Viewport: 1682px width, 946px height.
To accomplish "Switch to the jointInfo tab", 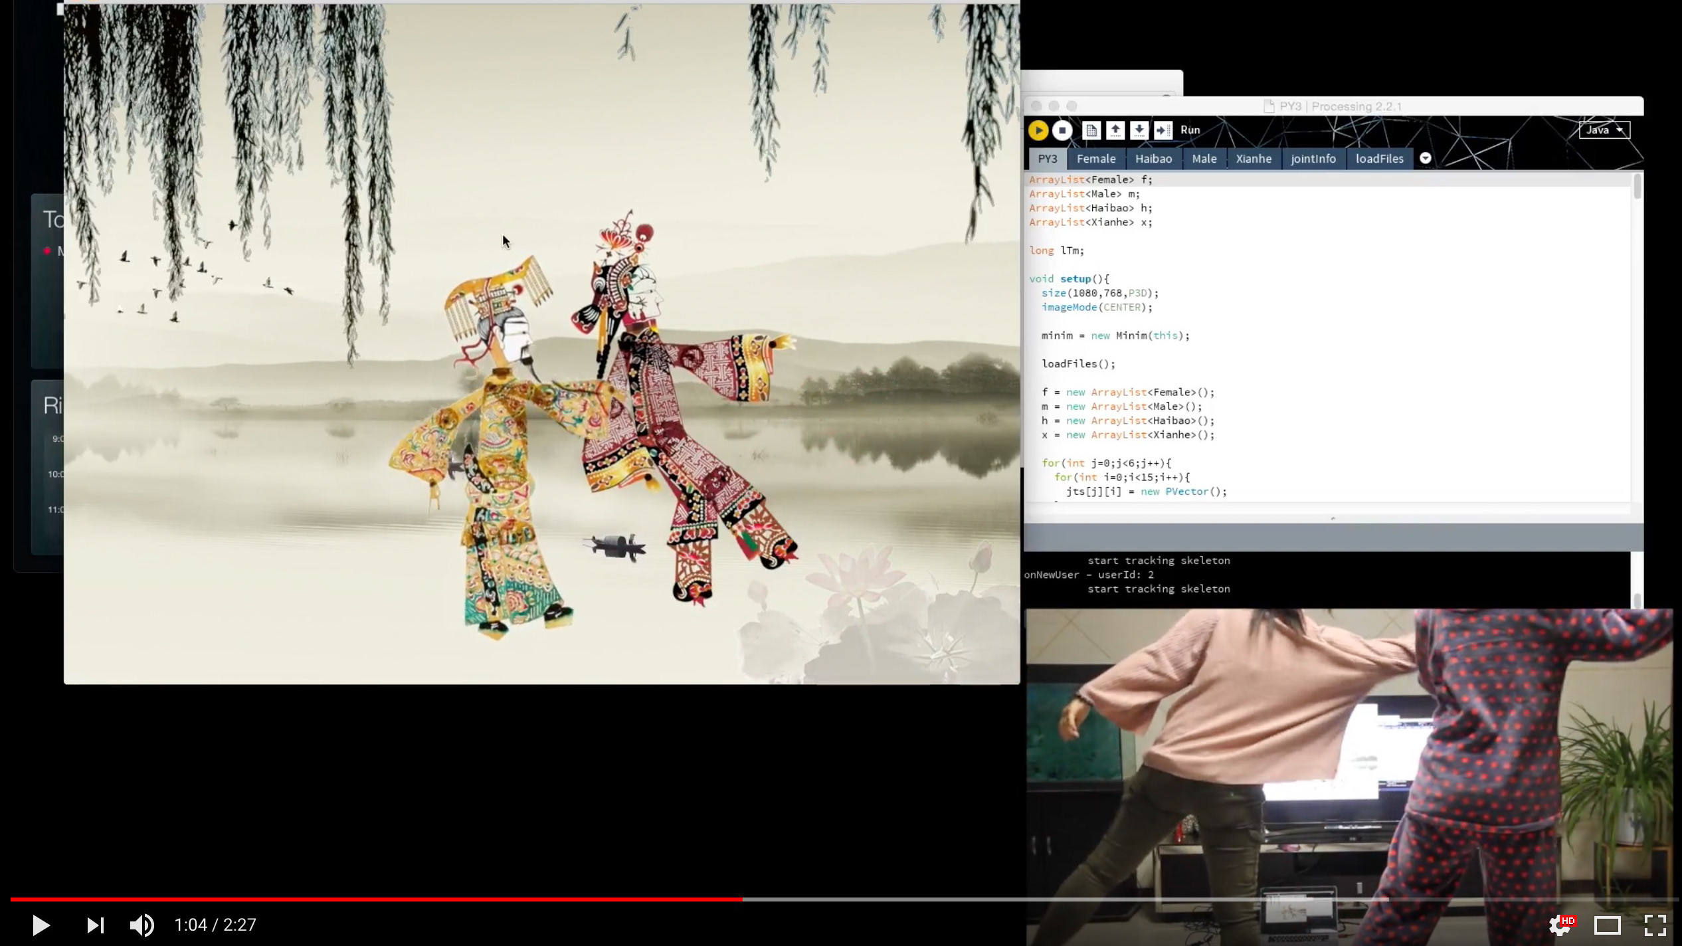I will [x=1313, y=159].
